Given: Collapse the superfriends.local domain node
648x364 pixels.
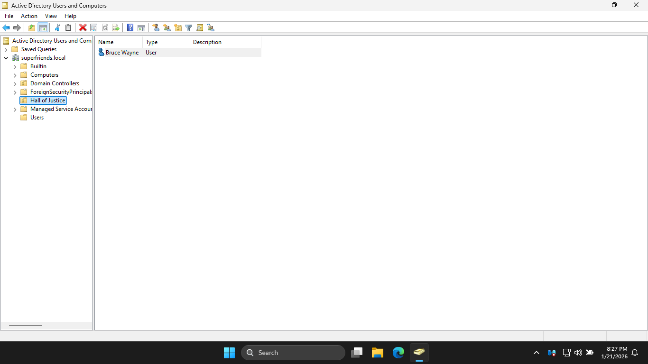Looking at the screenshot, I should 6,58.
